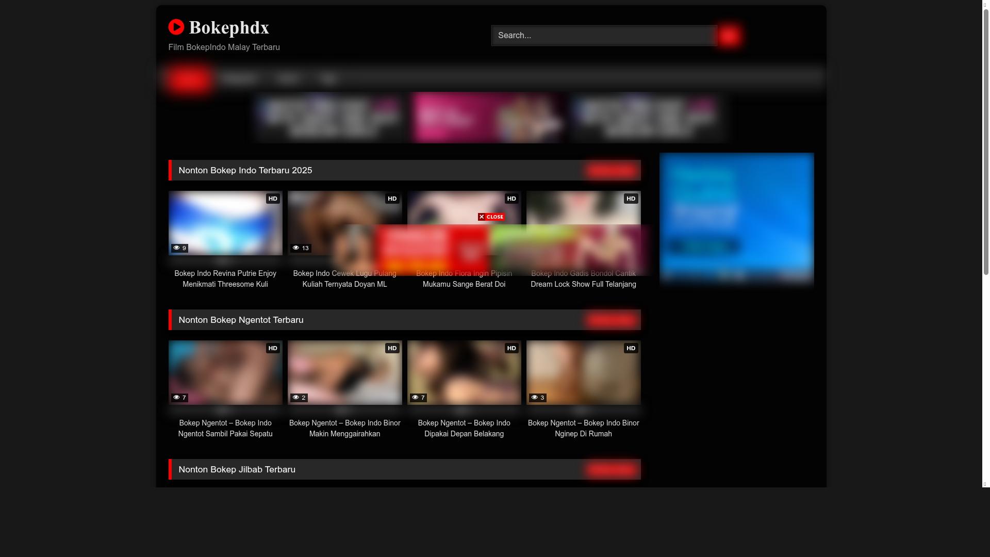Viewport: 990px width, 557px height.
Task: Click the red play icon in the Bokephdx logo
Action: click(x=177, y=27)
